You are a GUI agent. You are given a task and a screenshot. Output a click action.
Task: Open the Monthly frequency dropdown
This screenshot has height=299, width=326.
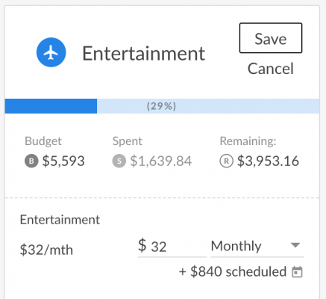(257, 246)
